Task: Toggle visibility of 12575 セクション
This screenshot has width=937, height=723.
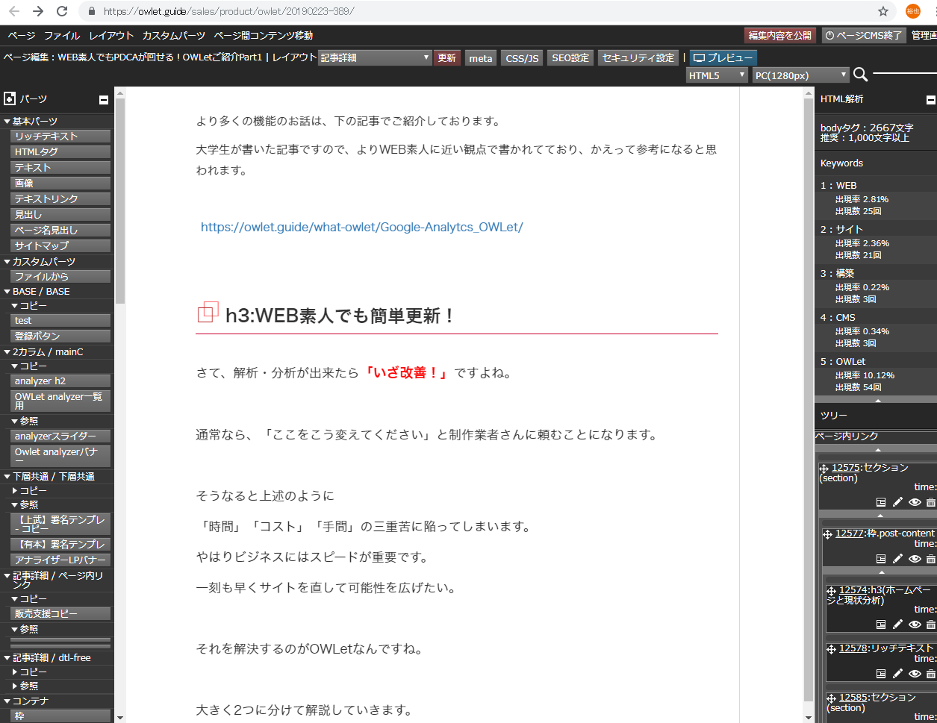Action: [915, 502]
